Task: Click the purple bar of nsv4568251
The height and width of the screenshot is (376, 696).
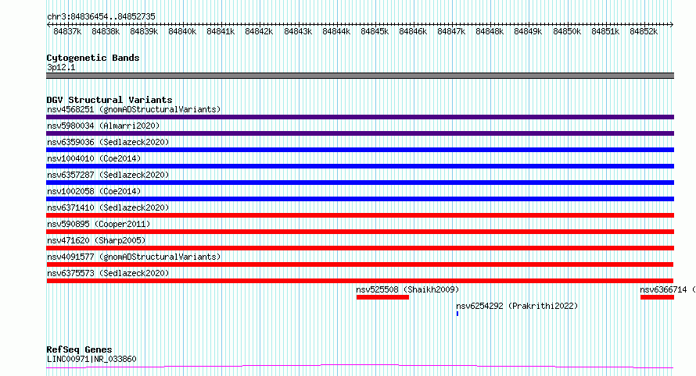Action: pos(360,117)
